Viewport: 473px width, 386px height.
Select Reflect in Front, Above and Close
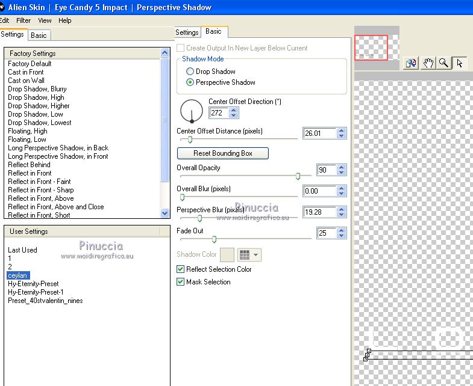pyautogui.click(x=56, y=207)
